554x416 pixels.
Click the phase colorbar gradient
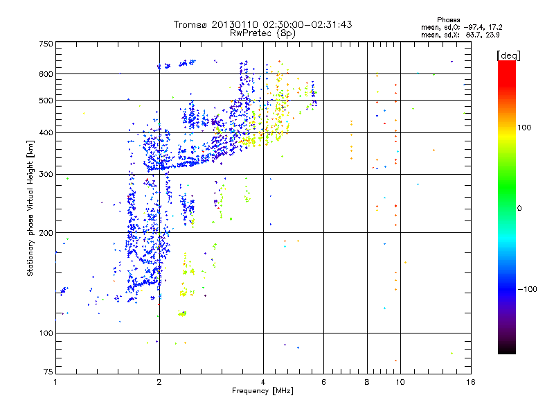click(x=507, y=207)
